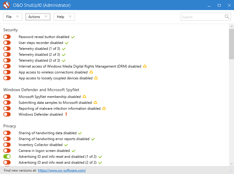
Task: Open the Actions menu
Action: pos(38,17)
